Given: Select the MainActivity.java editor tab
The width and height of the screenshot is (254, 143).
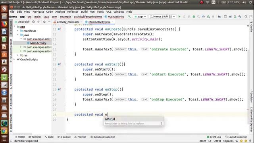Looking at the screenshot, I should pyautogui.click(x=99, y=22).
